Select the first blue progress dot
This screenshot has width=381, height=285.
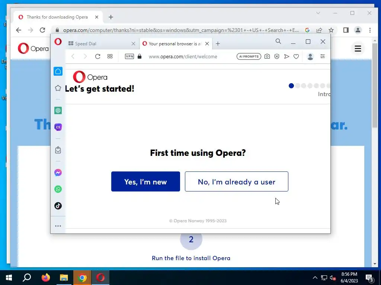(x=291, y=86)
